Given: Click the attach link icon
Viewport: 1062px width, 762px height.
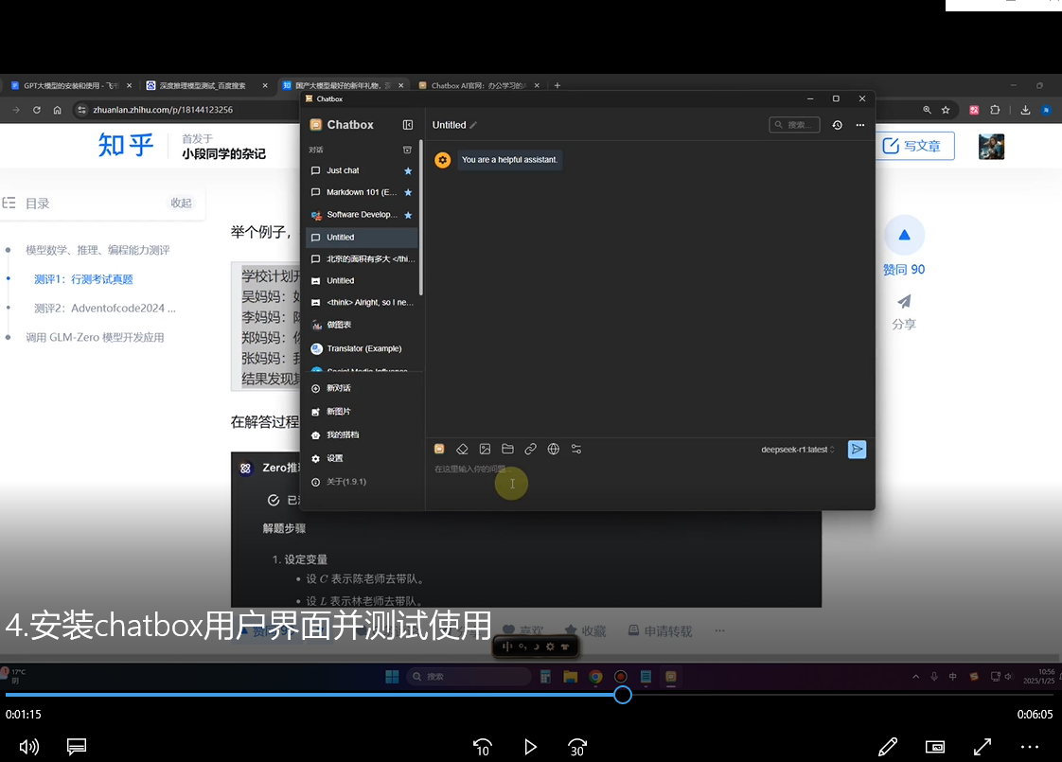Looking at the screenshot, I should pos(530,449).
